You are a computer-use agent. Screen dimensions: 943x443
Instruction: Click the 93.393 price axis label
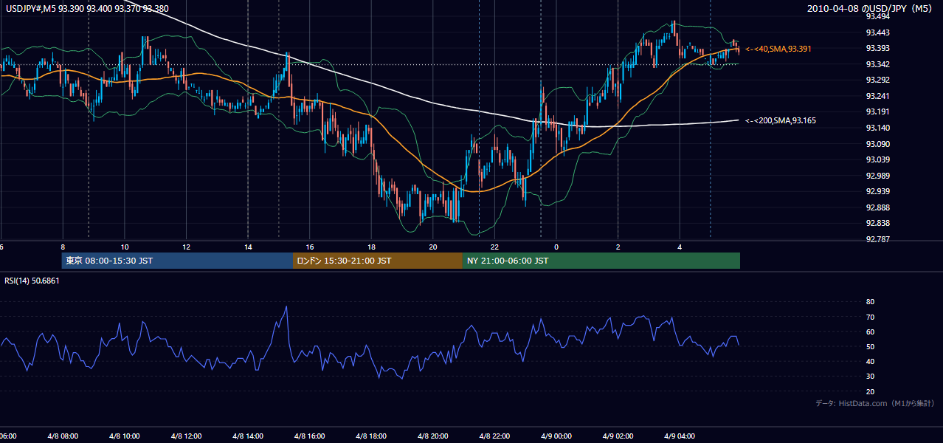[877, 48]
